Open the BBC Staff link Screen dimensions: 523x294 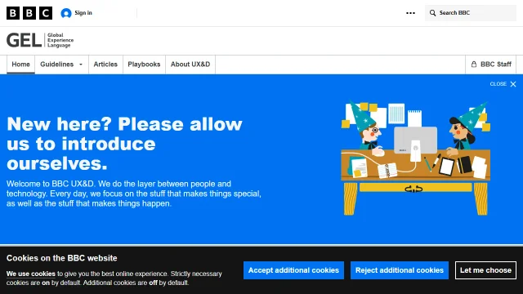[490, 65]
